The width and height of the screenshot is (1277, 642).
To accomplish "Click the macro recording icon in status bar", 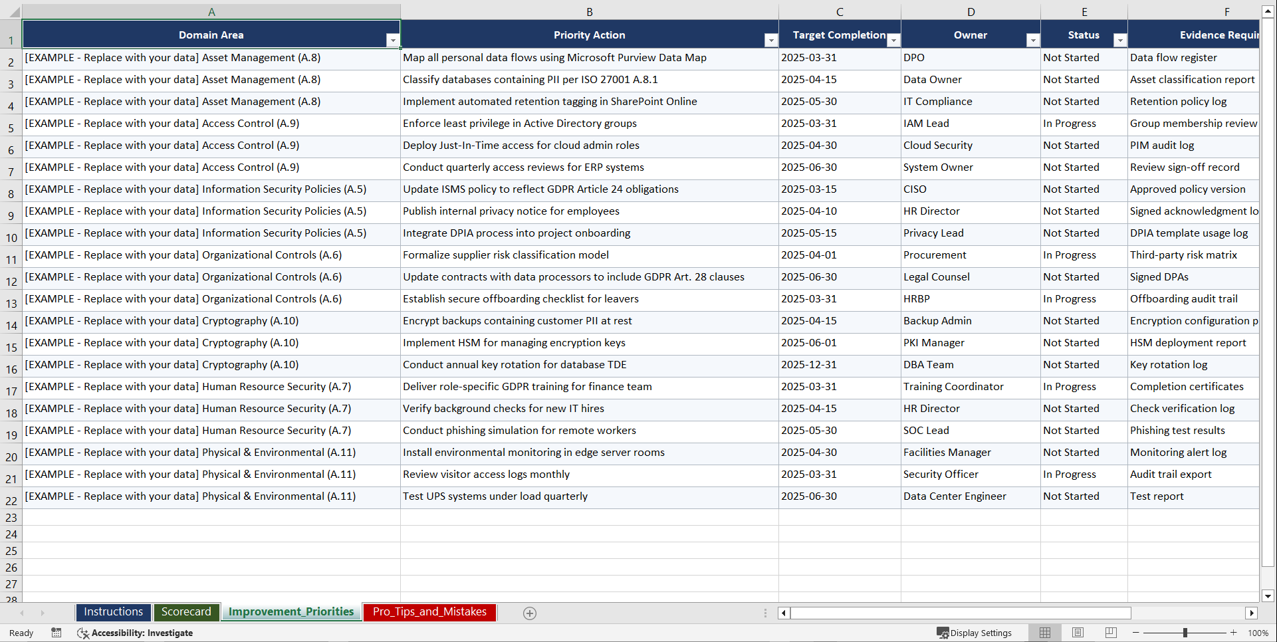I will coord(57,633).
